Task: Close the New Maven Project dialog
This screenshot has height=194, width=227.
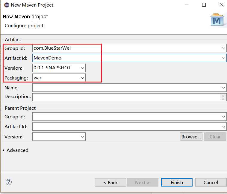Action: pos(222,5)
